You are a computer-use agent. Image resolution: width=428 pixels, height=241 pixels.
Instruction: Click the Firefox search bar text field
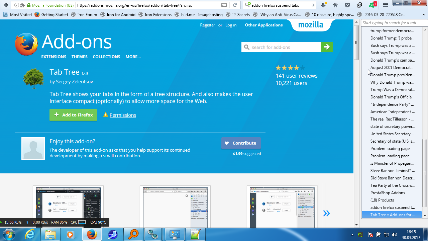pyautogui.click(x=280, y=5)
